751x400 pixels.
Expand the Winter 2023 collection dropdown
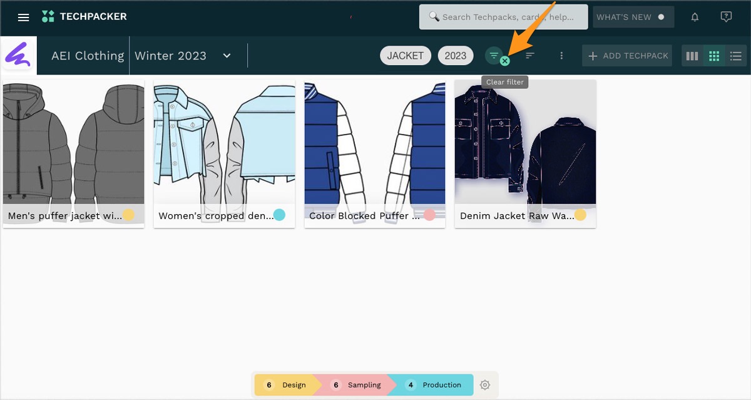tap(227, 56)
